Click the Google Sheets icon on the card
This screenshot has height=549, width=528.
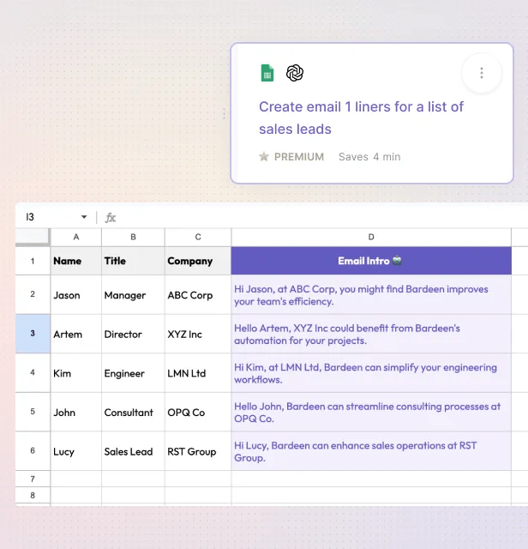(x=267, y=73)
